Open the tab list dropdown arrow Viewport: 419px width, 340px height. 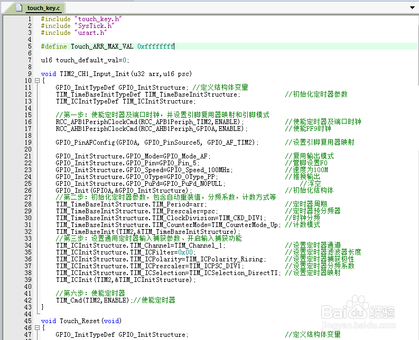pos(412,7)
